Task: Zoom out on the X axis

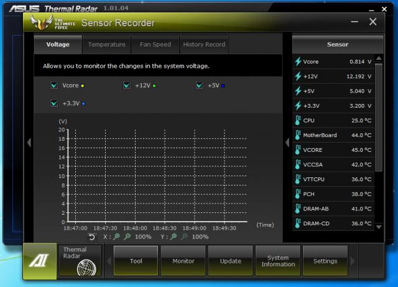Action: coord(127,237)
